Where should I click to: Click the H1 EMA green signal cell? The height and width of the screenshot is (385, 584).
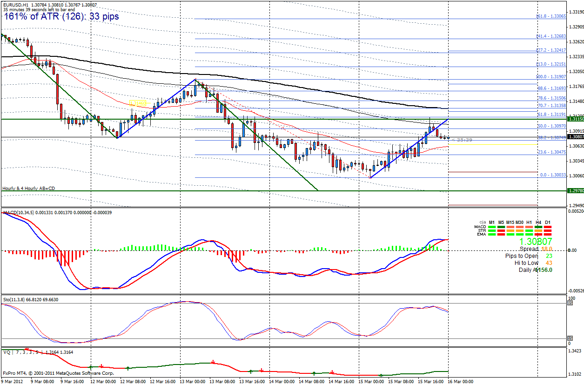tap(529, 234)
